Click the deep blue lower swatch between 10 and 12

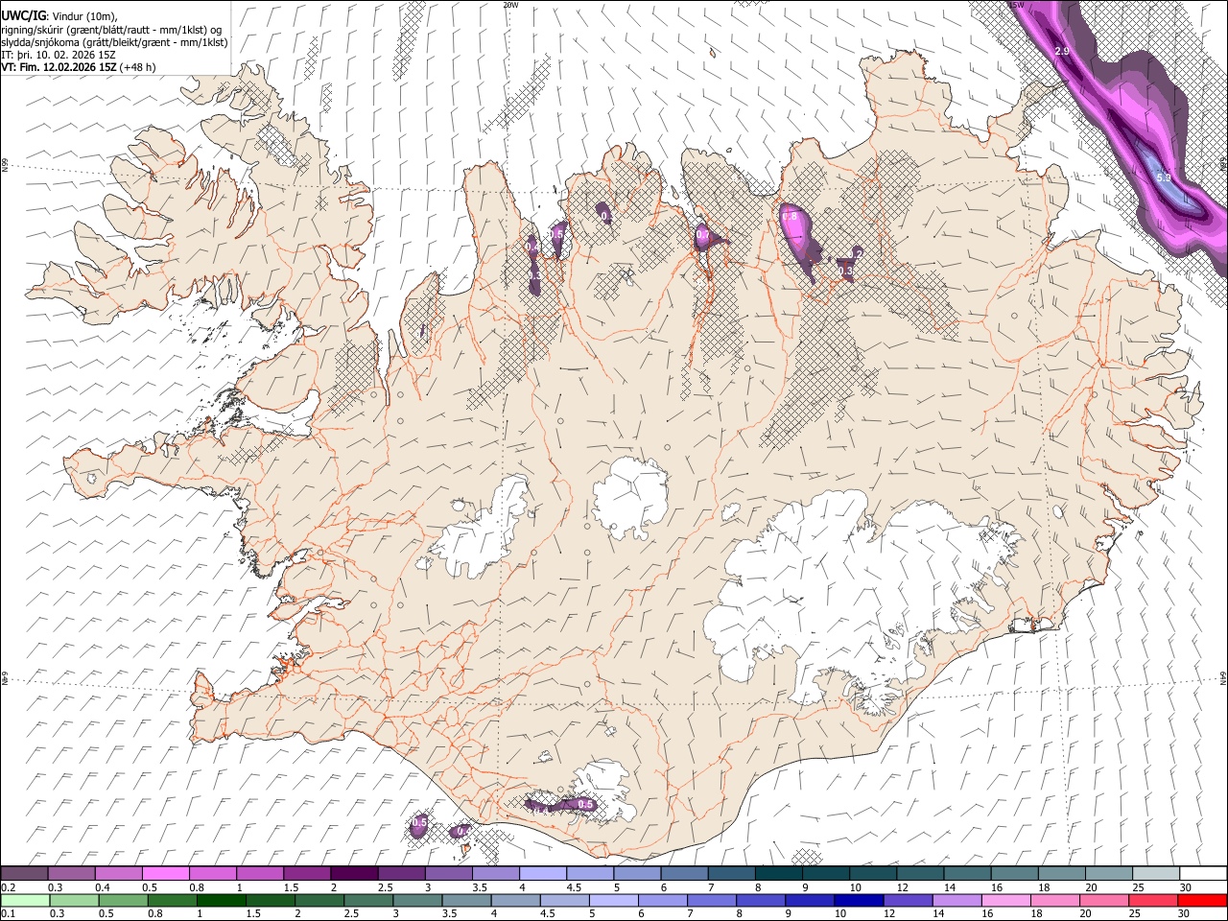tap(858, 900)
